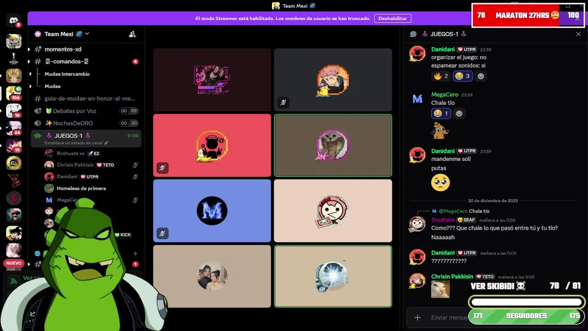The image size is (588, 331).
Task: Select the glowing orb avatar video tile
Action: pyautogui.click(x=333, y=276)
